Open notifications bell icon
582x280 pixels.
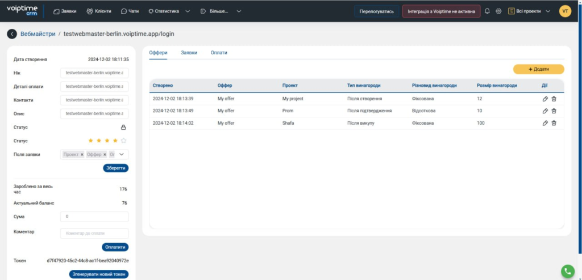point(487,11)
